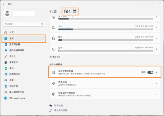Click the back arrow in title bar
The image size is (164, 116).
[4, 4]
